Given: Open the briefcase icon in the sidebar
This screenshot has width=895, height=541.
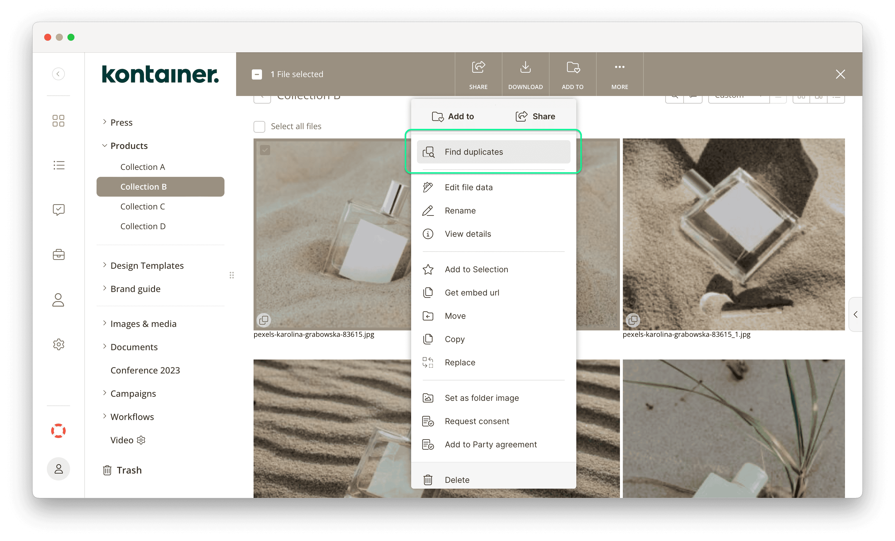Looking at the screenshot, I should tap(58, 254).
